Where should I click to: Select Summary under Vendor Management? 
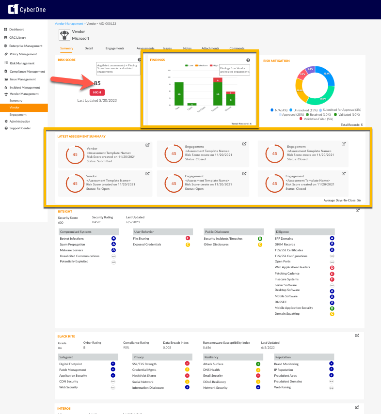coord(16,101)
